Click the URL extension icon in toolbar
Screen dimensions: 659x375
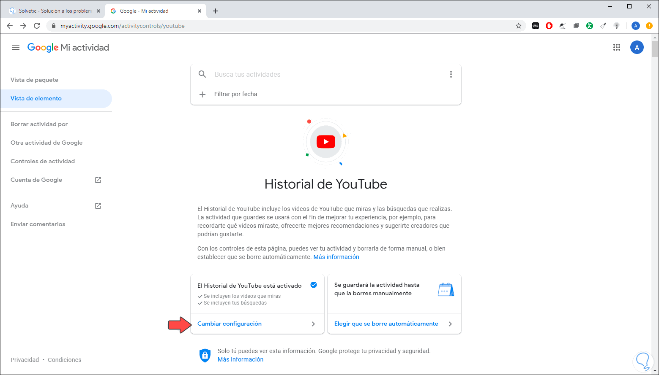click(x=536, y=26)
